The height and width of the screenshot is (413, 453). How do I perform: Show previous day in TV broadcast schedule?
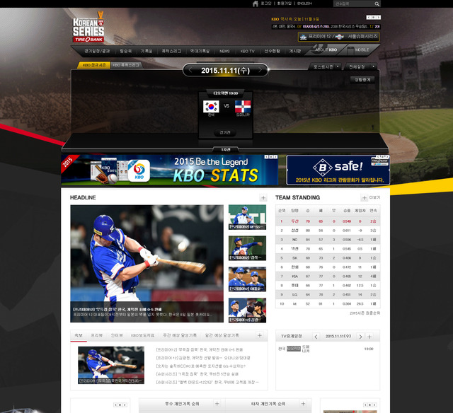click(316, 337)
